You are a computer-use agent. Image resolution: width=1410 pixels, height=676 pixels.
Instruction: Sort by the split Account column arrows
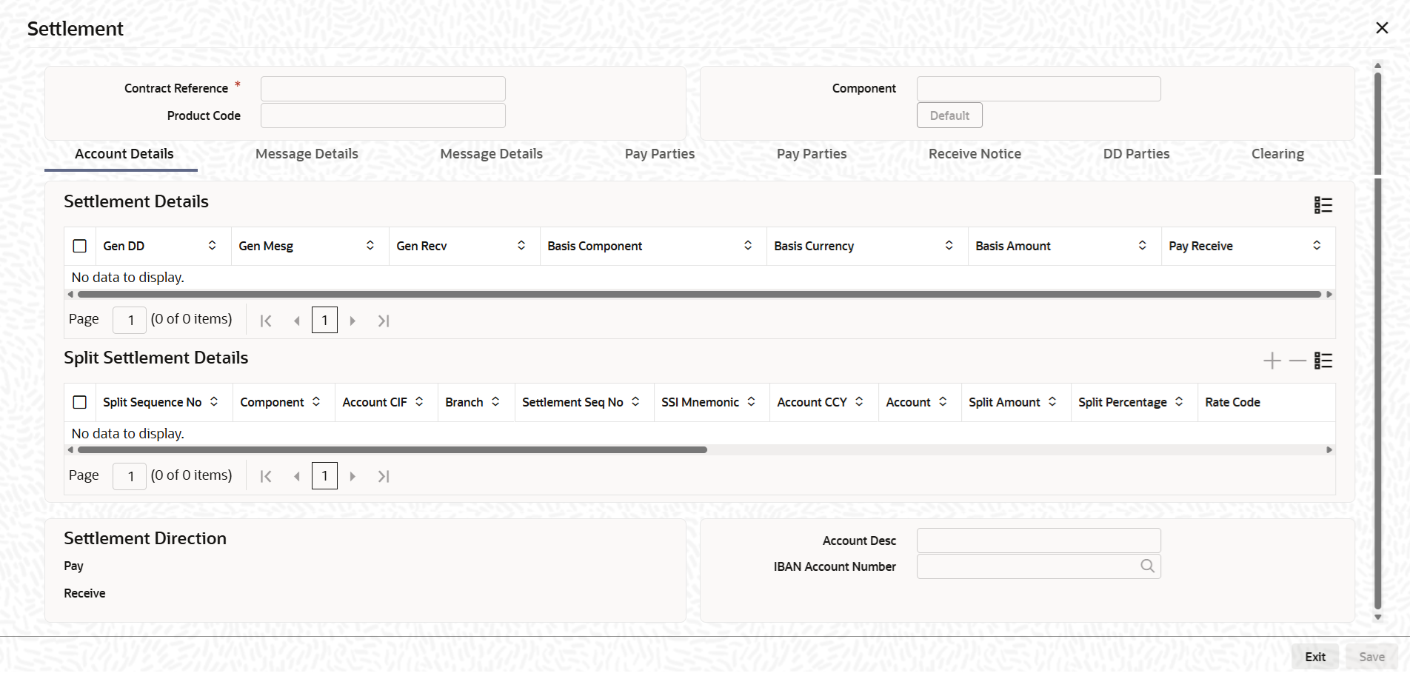[x=943, y=401]
